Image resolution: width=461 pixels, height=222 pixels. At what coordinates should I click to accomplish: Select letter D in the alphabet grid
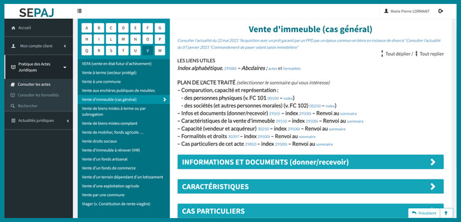tap(123, 28)
